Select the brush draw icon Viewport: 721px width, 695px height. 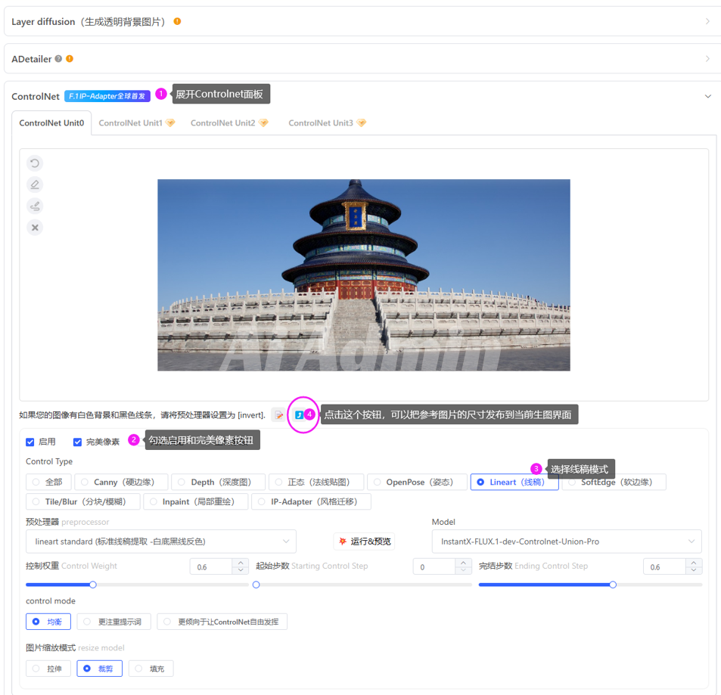pos(35,206)
